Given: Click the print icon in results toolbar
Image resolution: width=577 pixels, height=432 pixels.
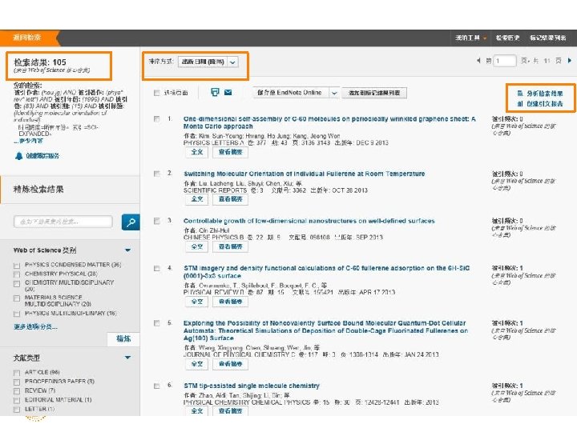Looking at the screenshot, I should point(215,92).
